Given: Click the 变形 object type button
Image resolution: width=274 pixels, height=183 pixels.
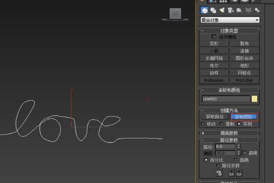Looking at the screenshot, I should tap(214, 43).
